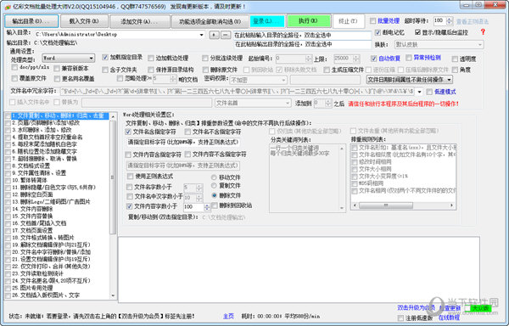The height and width of the screenshot is (326, 509).
Task: Open the 文件日期时间属性 dropdown
Action: coord(410,80)
